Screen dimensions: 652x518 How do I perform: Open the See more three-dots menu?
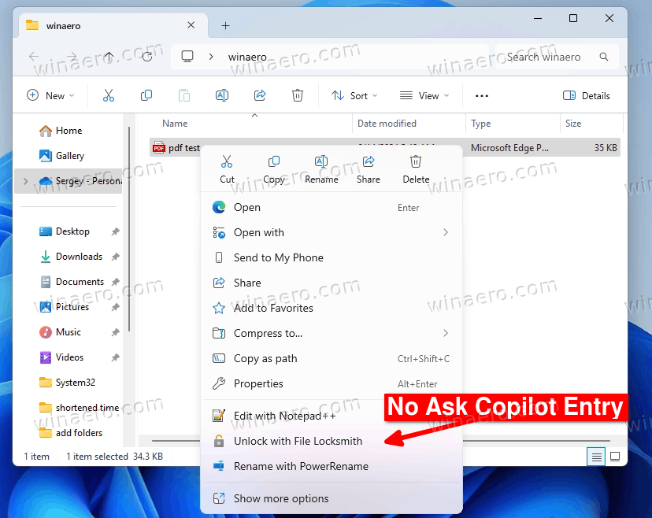(x=481, y=96)
